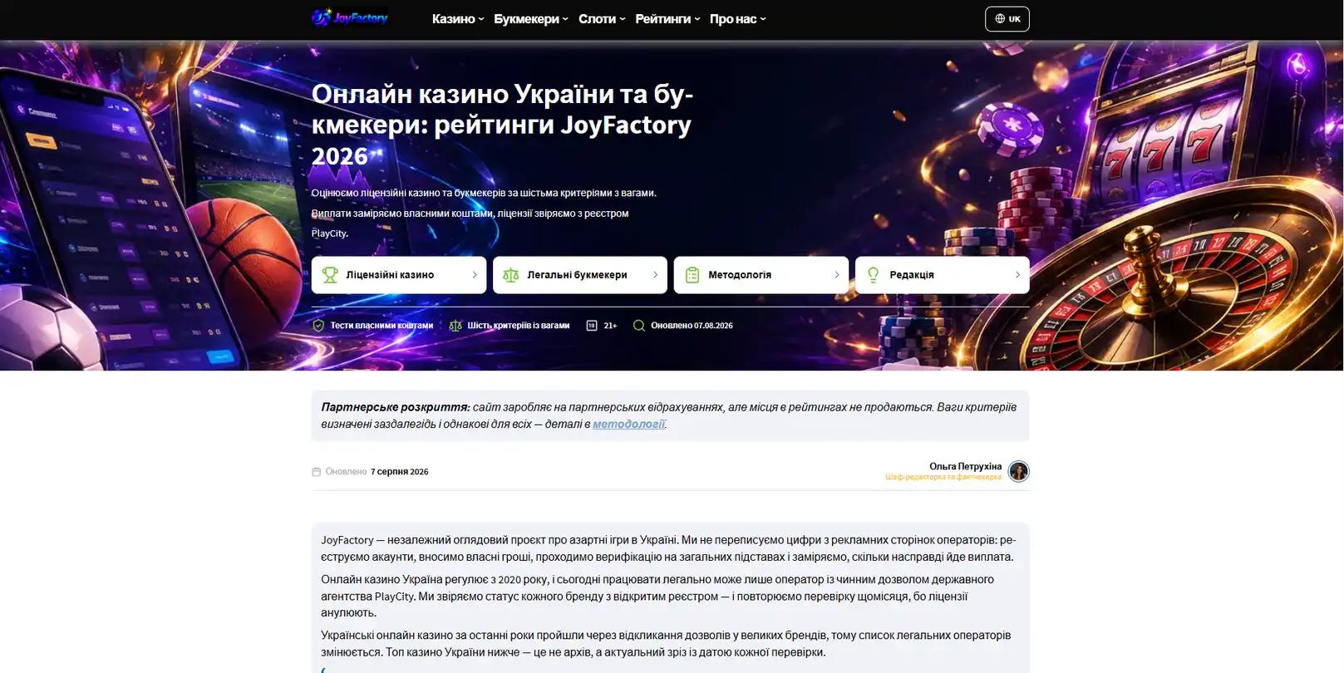Image resolution: width=1344 pixels, height=673 pixels.
Task: Expand the Про нас menu
Action: [x=738, y=19]
